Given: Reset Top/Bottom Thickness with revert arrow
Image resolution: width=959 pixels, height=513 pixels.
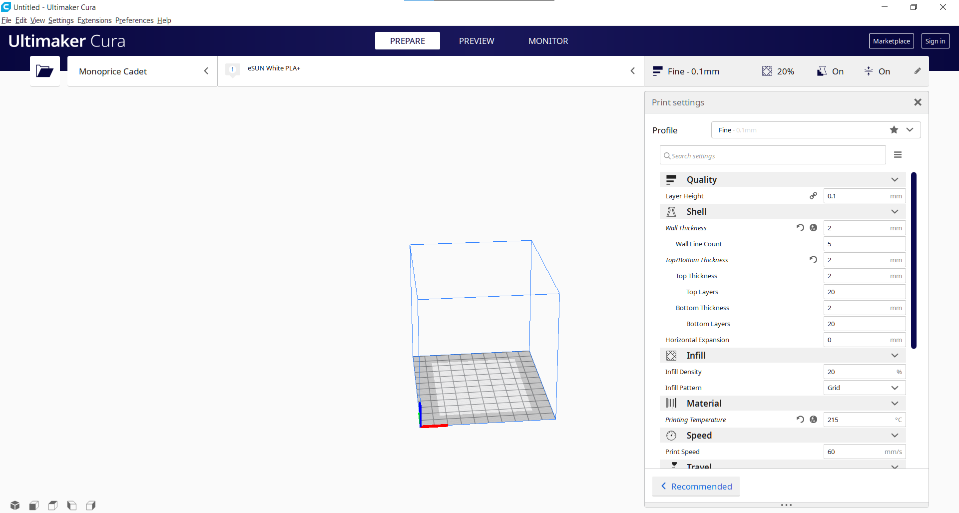Looking at the screenshot, I should coord(813,260).
